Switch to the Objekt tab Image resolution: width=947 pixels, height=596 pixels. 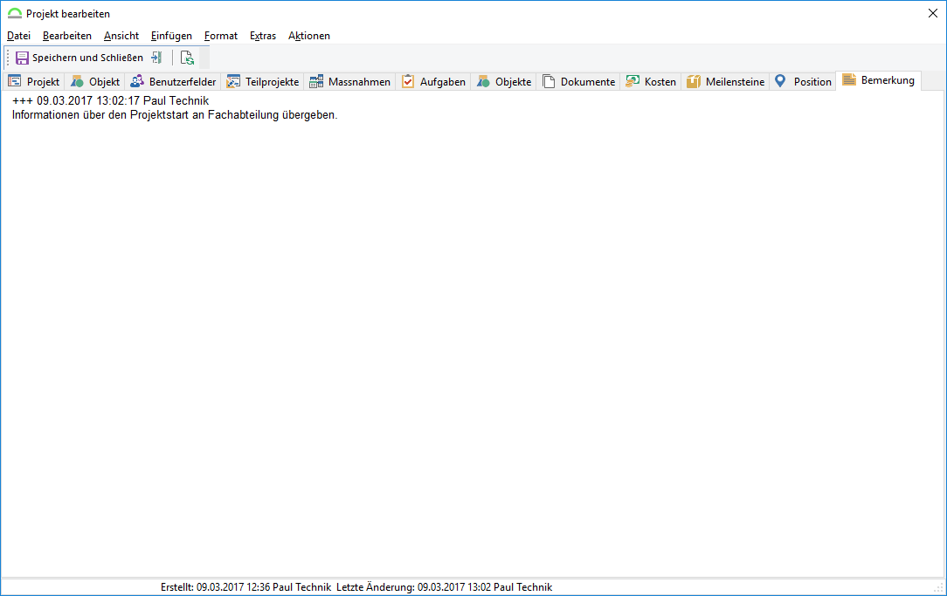95,81
